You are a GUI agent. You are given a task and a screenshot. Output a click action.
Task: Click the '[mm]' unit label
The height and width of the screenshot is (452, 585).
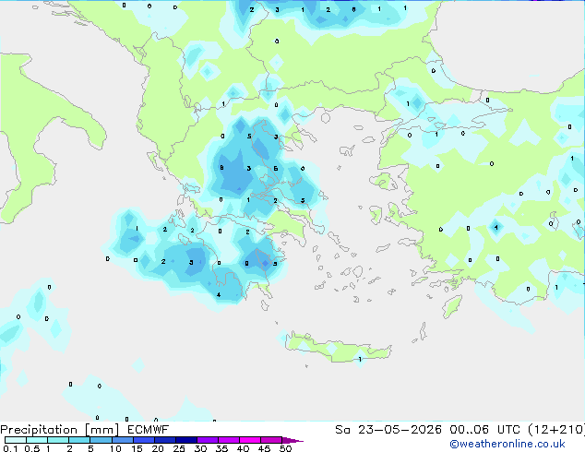[x=101, y=430]
